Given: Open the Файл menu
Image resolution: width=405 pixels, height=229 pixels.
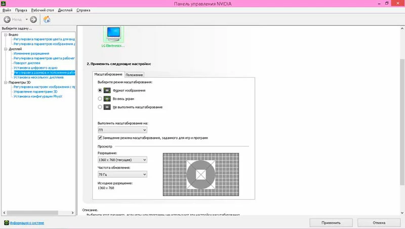Looking at the screenshot, I should (x=7, y=10).
